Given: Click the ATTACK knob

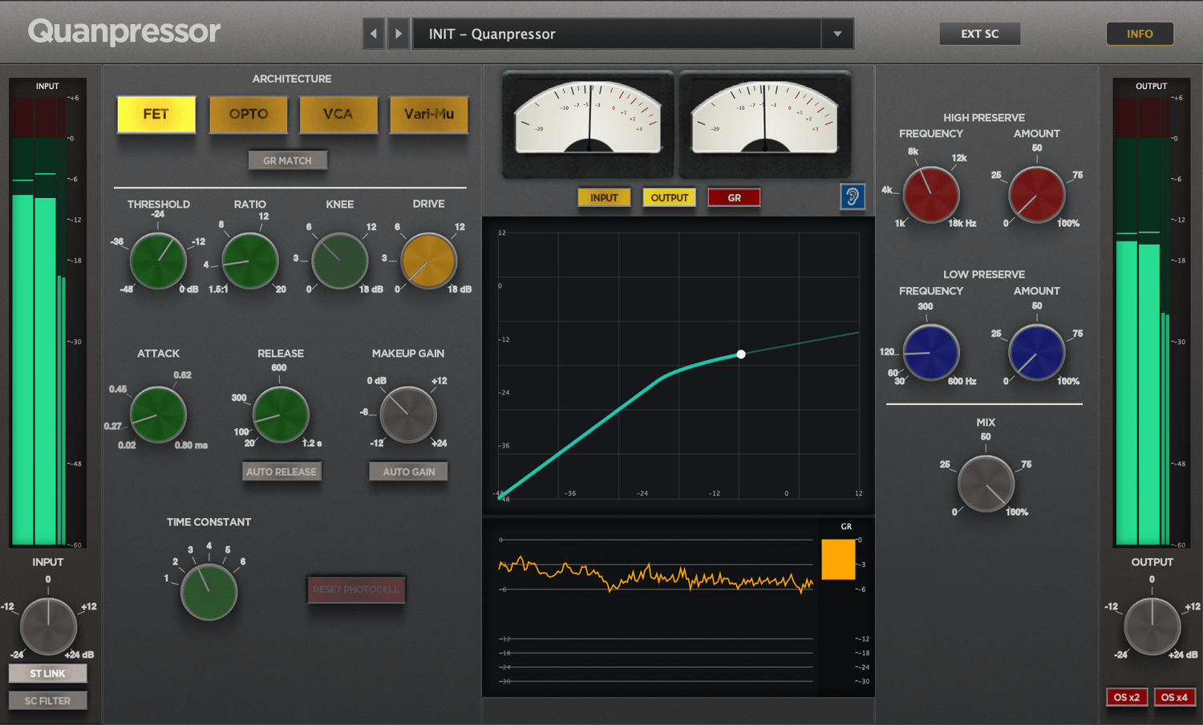Looking at the screenshot, I should point(158,415).
